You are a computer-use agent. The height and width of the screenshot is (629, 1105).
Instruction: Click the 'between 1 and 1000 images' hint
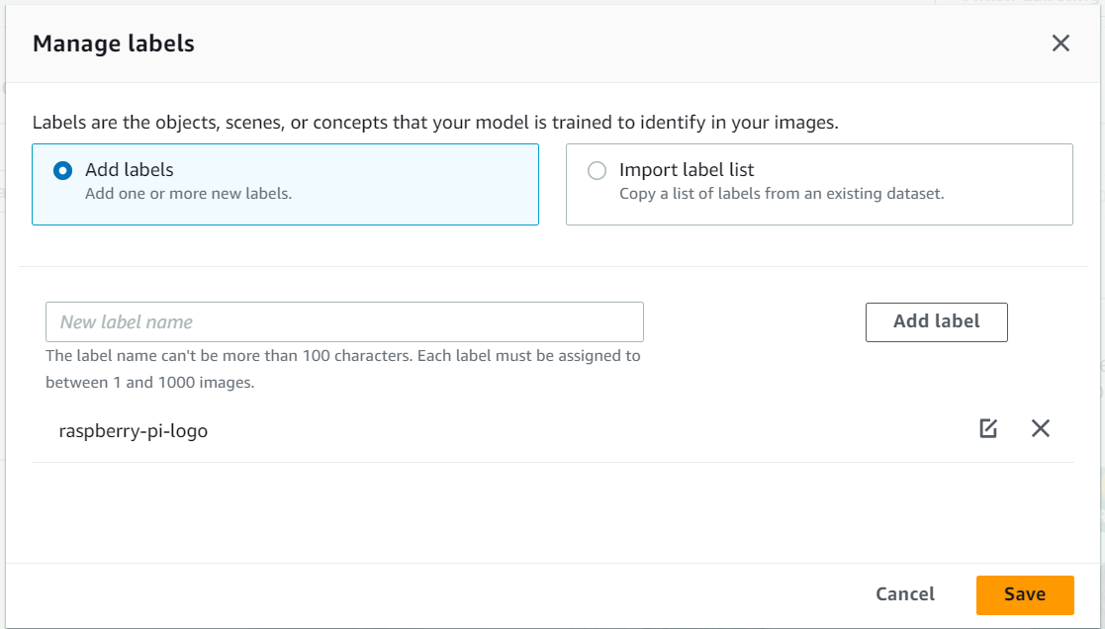coord(150,383)
